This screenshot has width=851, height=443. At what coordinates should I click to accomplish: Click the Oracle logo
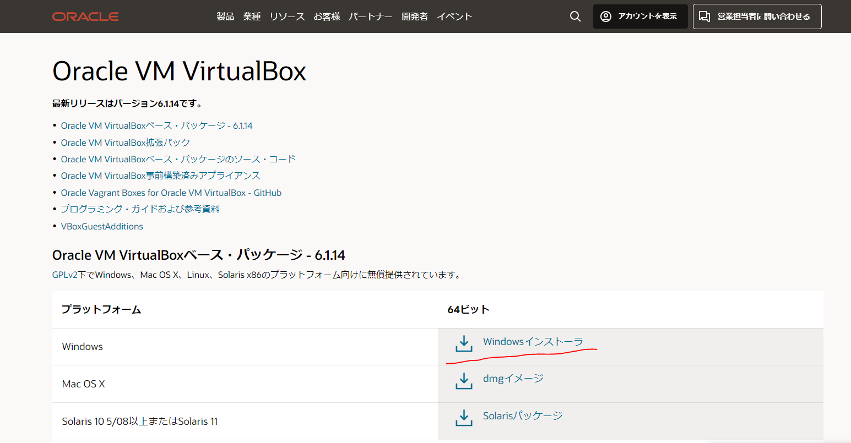(x=85, y=17)
